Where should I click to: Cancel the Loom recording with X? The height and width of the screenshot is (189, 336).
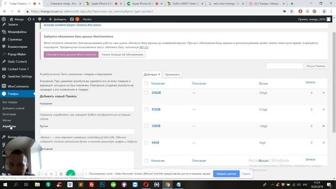[x=51, y=174]
